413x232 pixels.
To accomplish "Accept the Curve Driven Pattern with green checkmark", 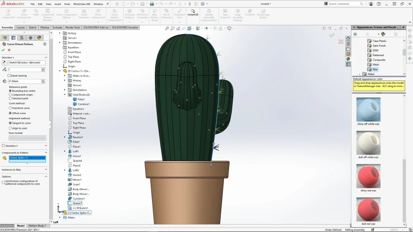I will 3,50.
